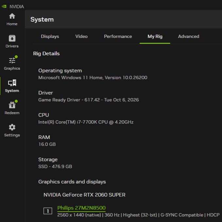This screenshot has width=222, height=222.
Task: Switch to the Performance tab
Action: (x=118, y=36)
